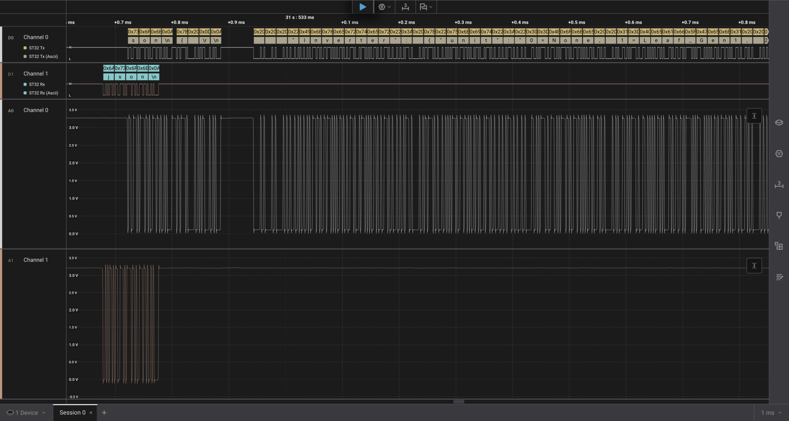Auto-fit vertical scale on analog Channel 1
This screenshot has width=789, height=421.
754,266
